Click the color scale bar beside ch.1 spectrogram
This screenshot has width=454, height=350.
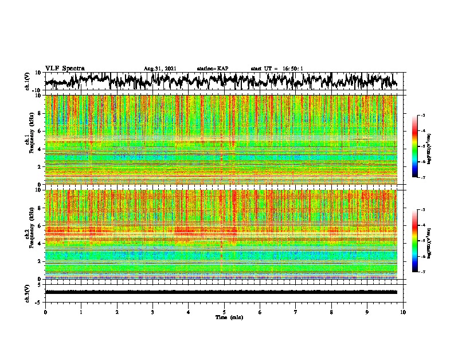click(415, 146)
